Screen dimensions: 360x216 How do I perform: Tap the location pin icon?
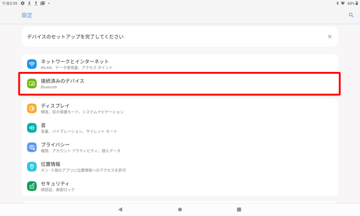coord(32,167)
